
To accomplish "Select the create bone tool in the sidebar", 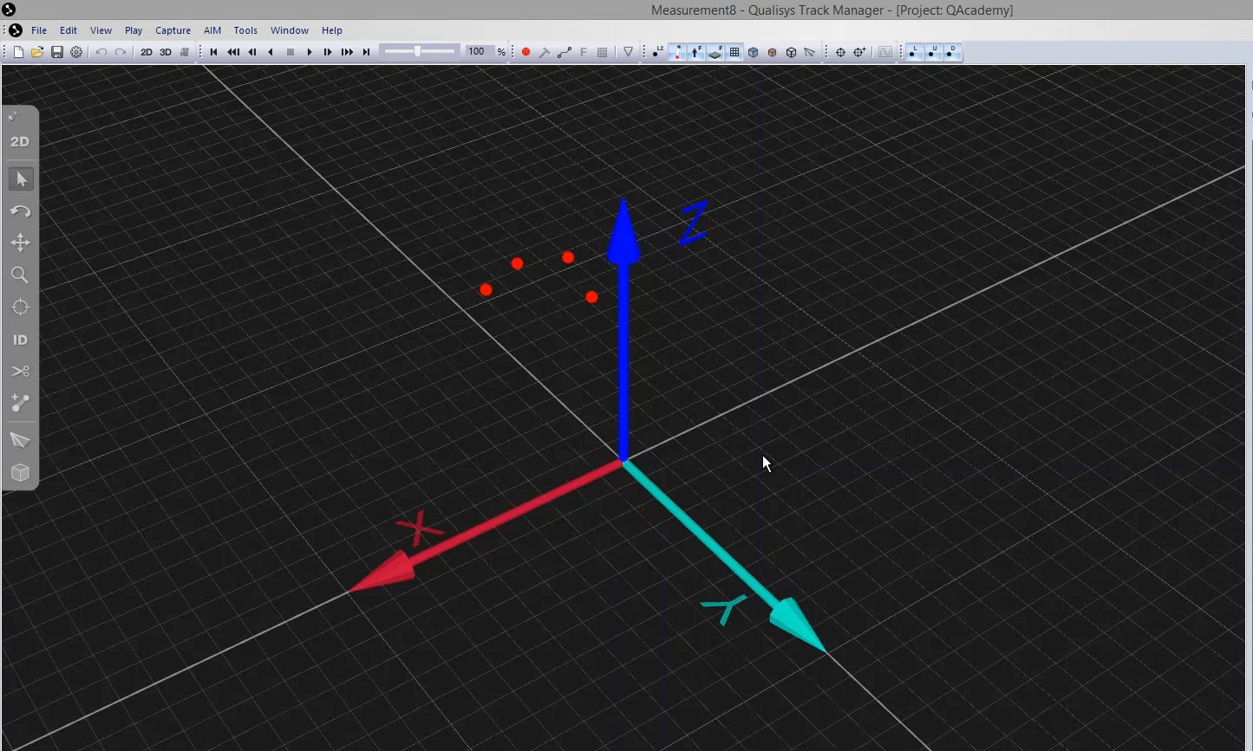I will click(20, 404).
